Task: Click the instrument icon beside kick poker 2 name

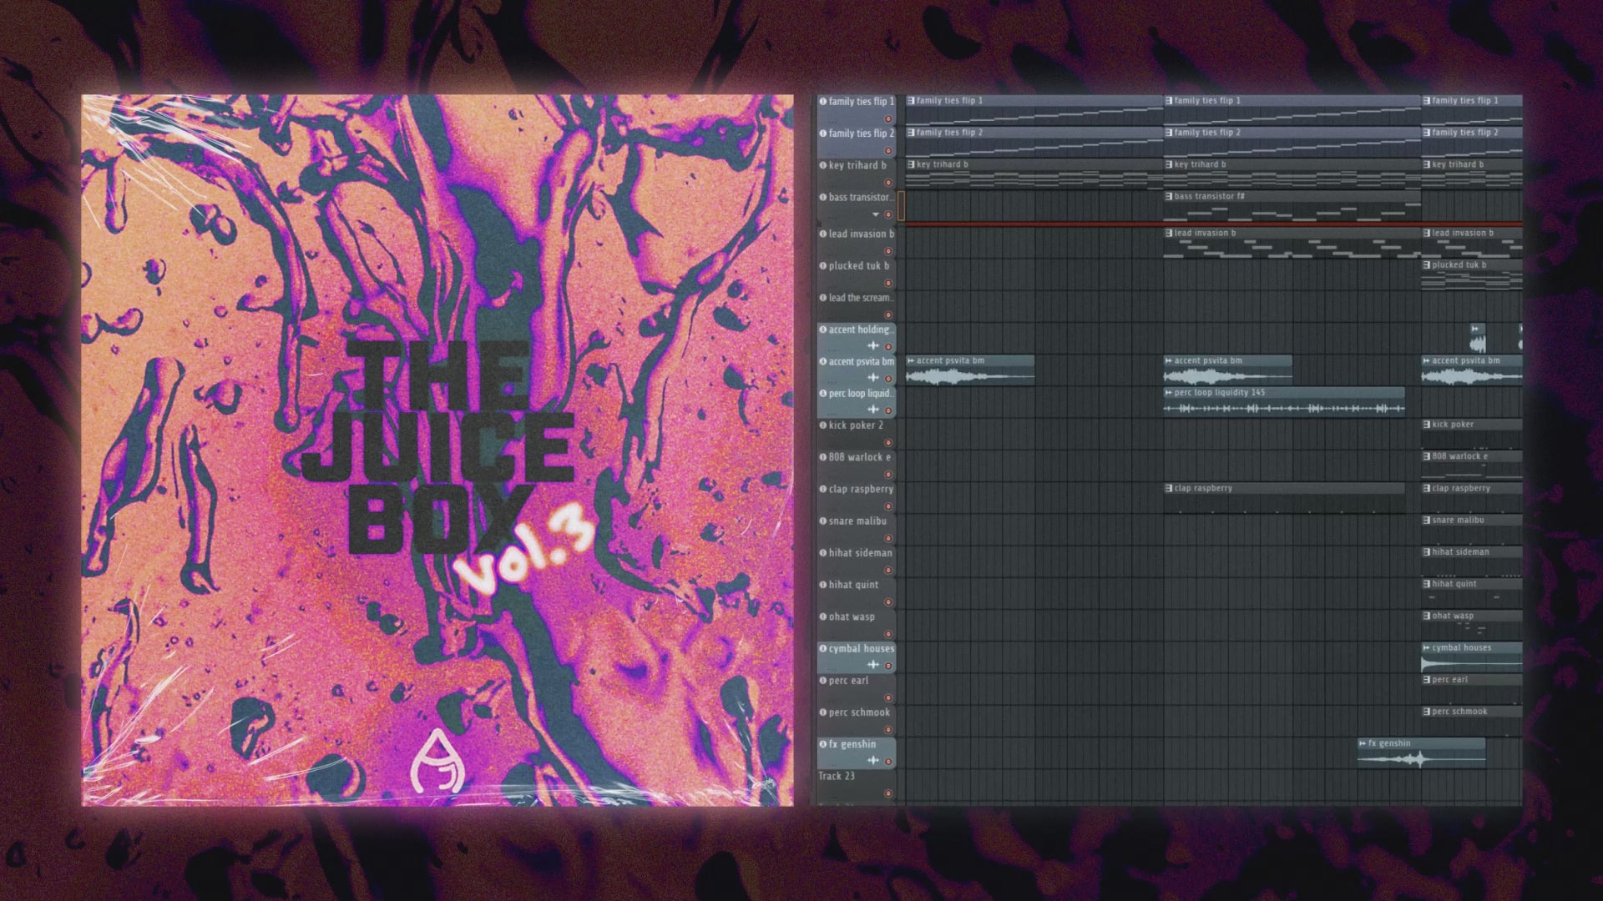Action: 822,425
